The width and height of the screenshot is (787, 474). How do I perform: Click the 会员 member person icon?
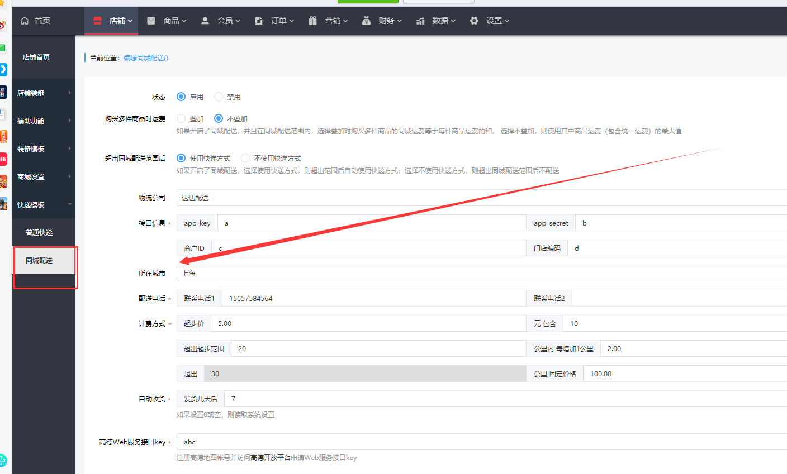point(205,21)
